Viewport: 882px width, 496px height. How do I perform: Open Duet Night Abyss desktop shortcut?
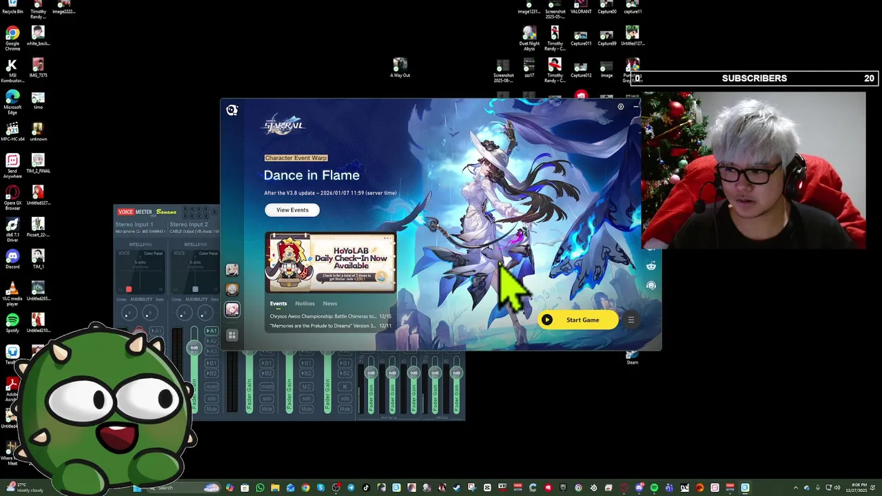click(x=529, y=39)
